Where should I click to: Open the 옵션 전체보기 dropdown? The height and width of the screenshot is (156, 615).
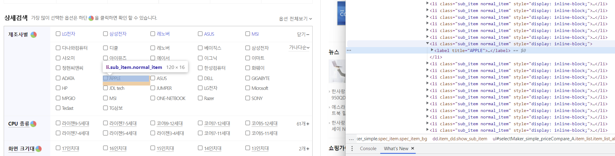295,19
